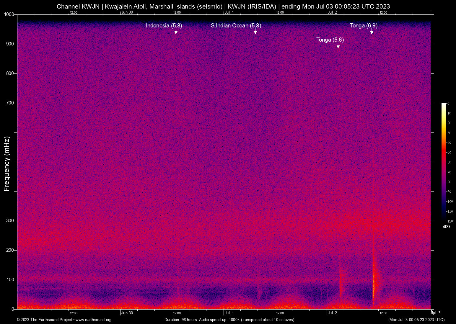The width and height of the screenshot is (456, 324).
Task: Click the dBFS color scale bar
Action: pos(444,162)
